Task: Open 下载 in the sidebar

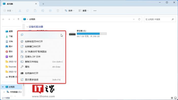Action: click(x=9, y=36)
